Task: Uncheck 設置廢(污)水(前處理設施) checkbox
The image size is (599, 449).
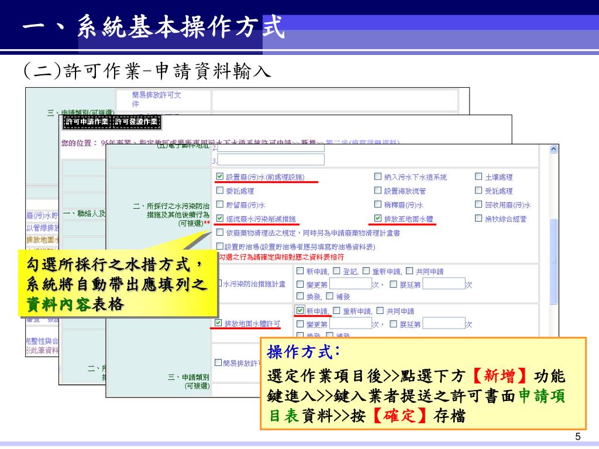Action: 220,177
